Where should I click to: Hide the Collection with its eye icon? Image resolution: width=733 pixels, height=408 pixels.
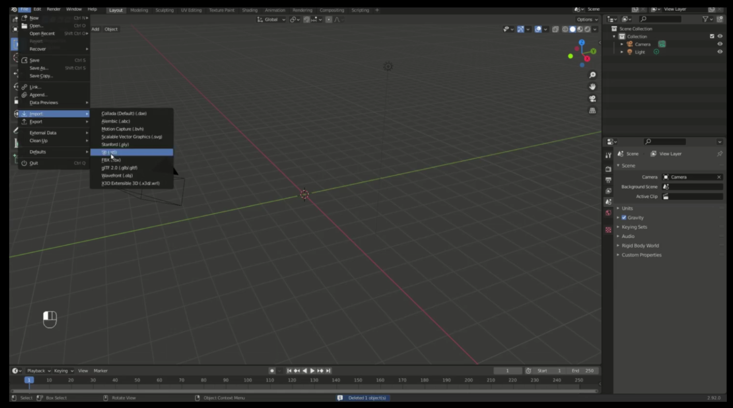pyautogui.click(x=720, y=36)
